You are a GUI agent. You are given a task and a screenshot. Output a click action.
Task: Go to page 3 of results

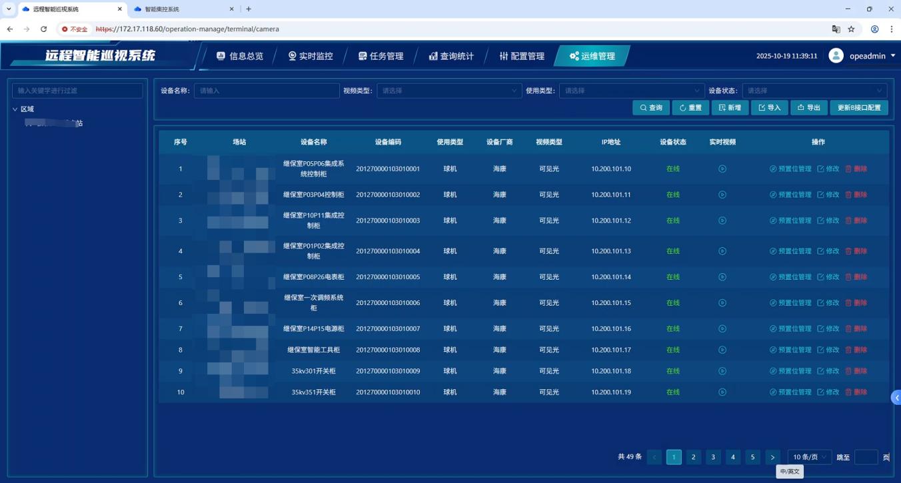pyautogui.click(x=713, y=457)
